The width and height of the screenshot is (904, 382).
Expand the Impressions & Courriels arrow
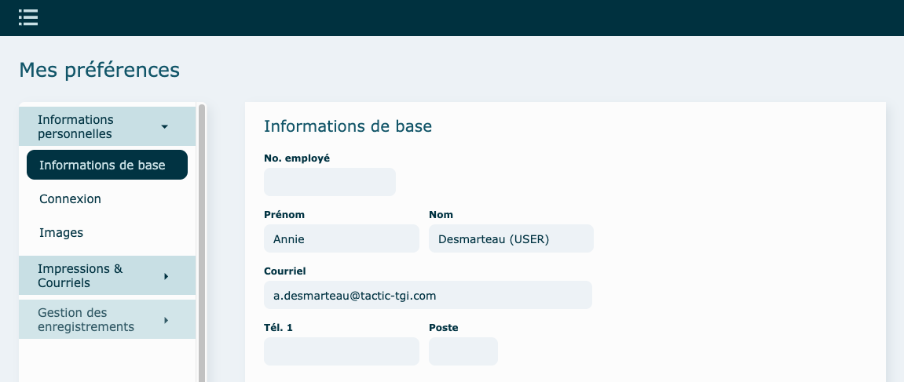166,276
